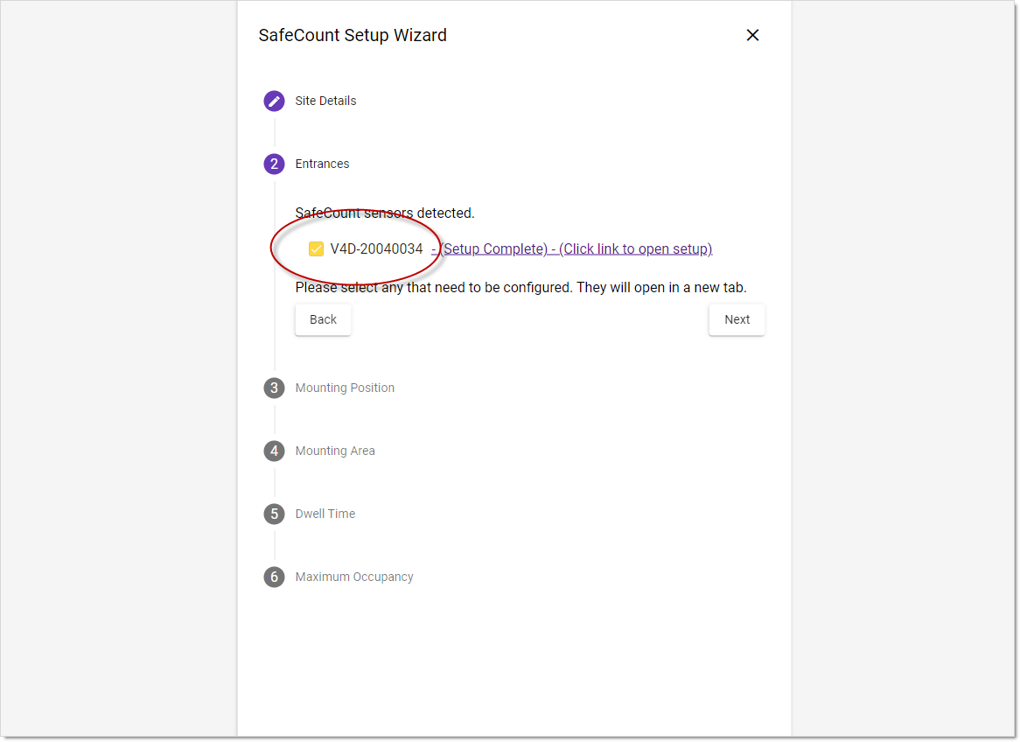Toggle the V4D-20040034 sensor checkbox

point(316,249)
